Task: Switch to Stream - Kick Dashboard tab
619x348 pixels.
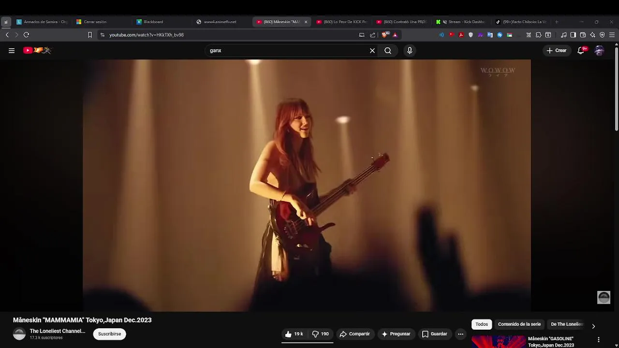Action: (x=461, y=22)
